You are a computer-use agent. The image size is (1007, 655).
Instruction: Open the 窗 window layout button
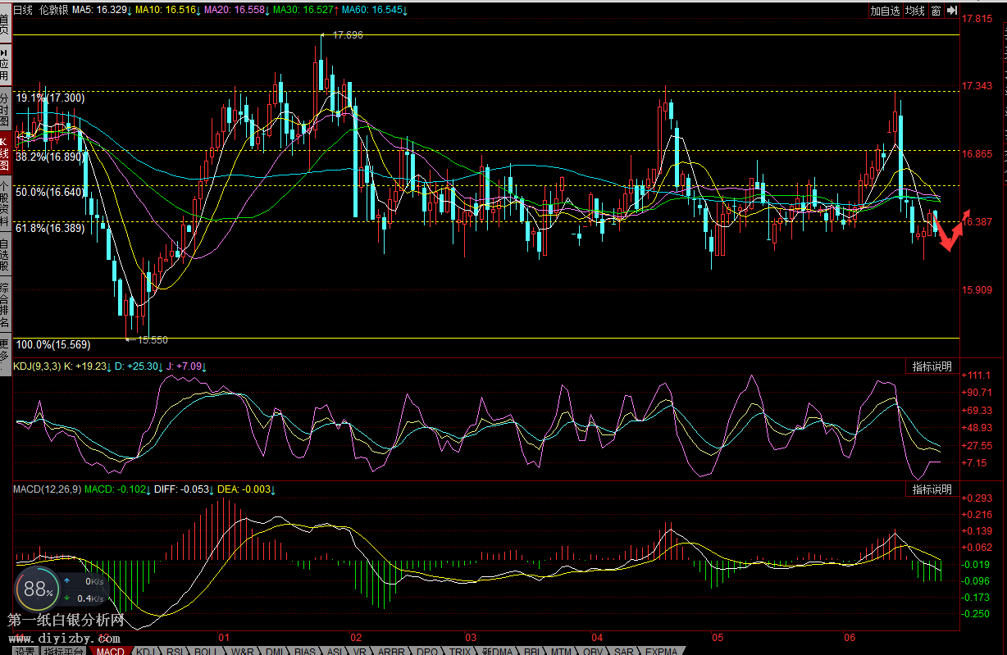(x=936, y=11)
